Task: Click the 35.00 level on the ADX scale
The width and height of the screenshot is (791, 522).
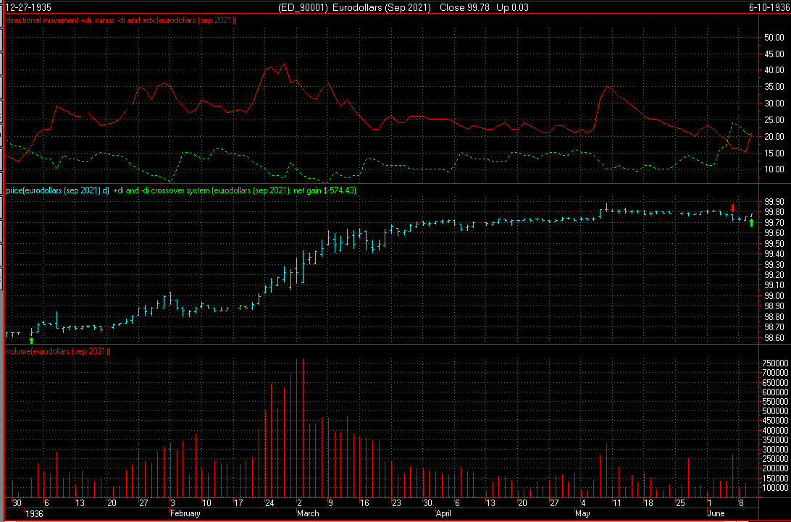Action: point(774,87)
